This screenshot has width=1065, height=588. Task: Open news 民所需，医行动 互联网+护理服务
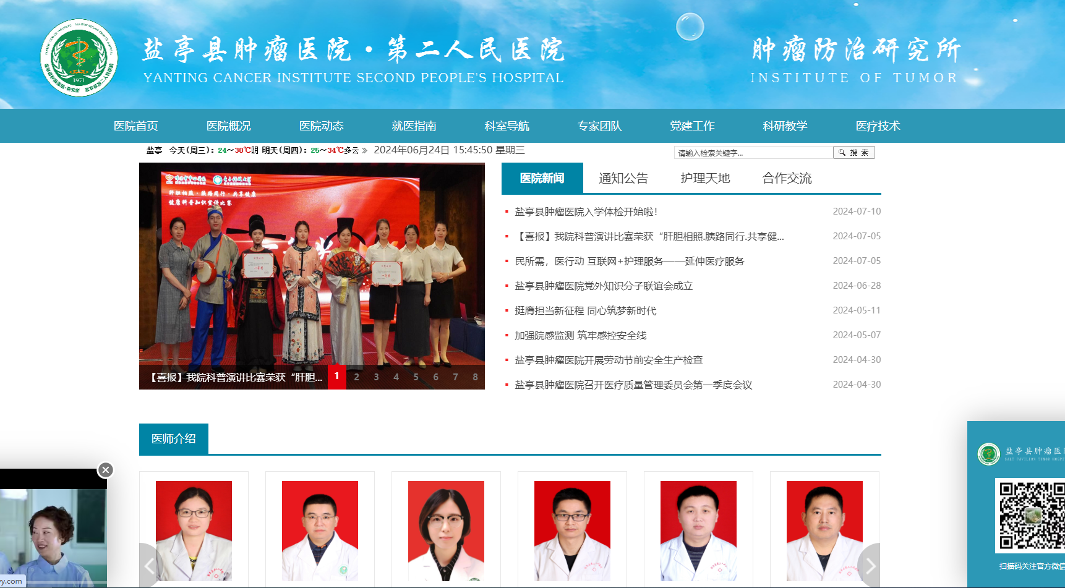point(630,261)
